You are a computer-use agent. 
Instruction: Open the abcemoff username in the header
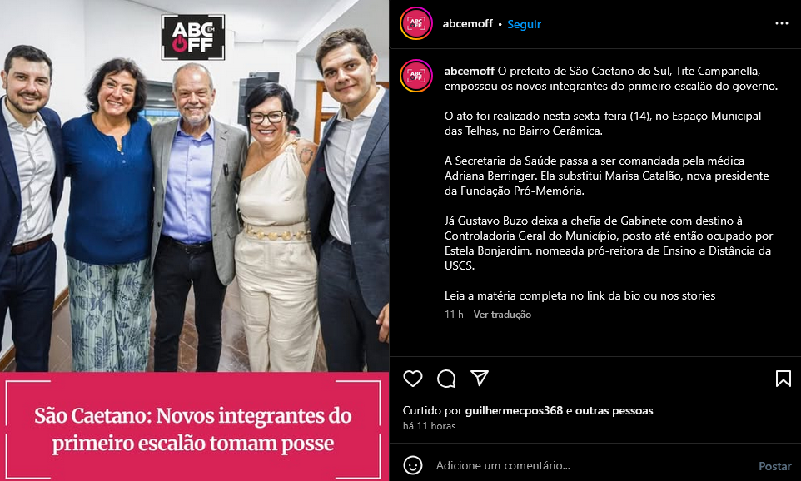pyautogui.click(x=467, y=23)
